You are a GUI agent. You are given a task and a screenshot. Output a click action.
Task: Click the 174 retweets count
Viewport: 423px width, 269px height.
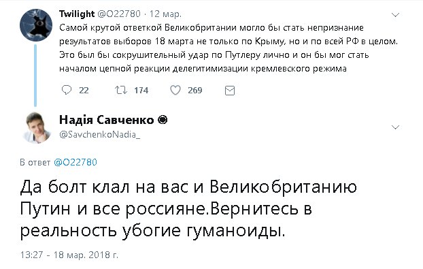click(x=141, y=90)
